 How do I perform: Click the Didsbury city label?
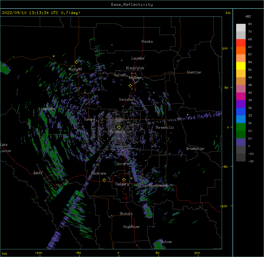pos(118,132)
